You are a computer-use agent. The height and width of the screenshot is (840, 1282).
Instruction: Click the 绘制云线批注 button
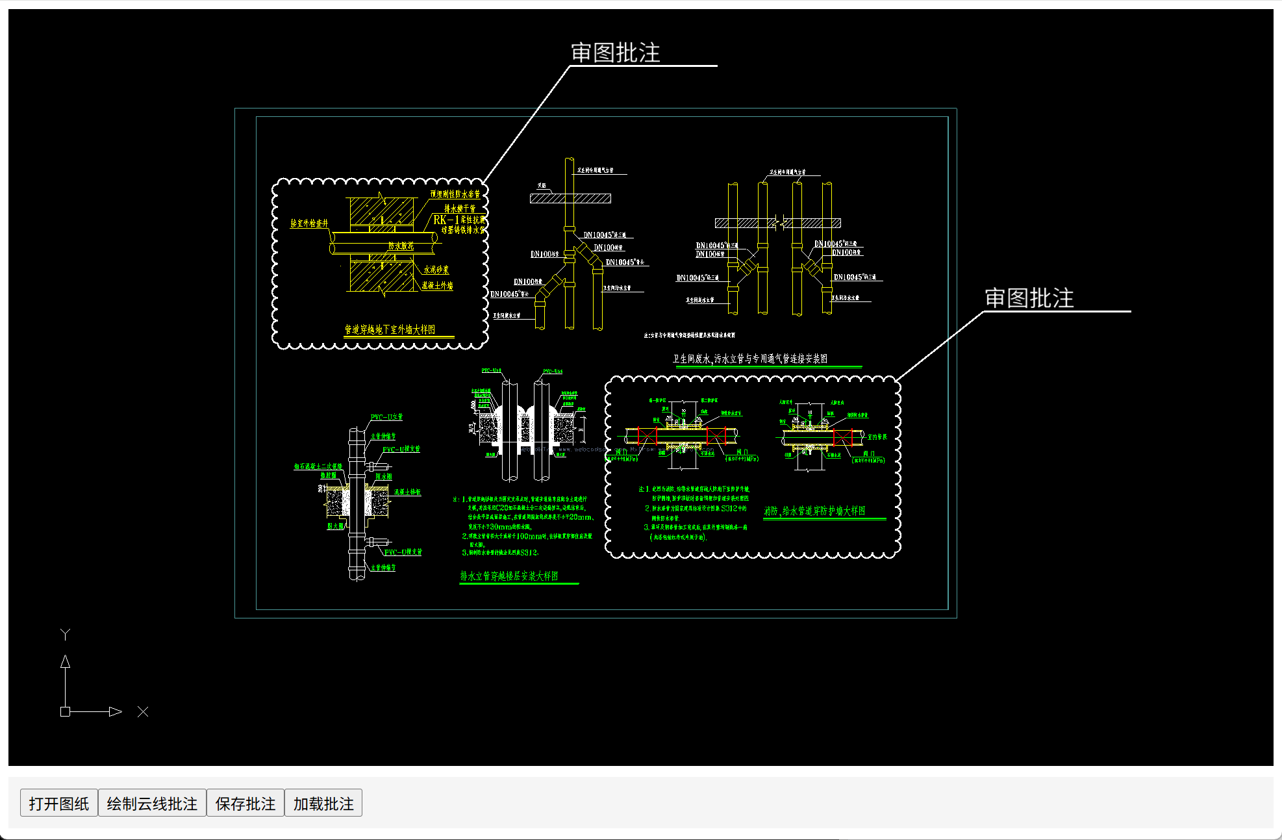[x=152, y=803]
